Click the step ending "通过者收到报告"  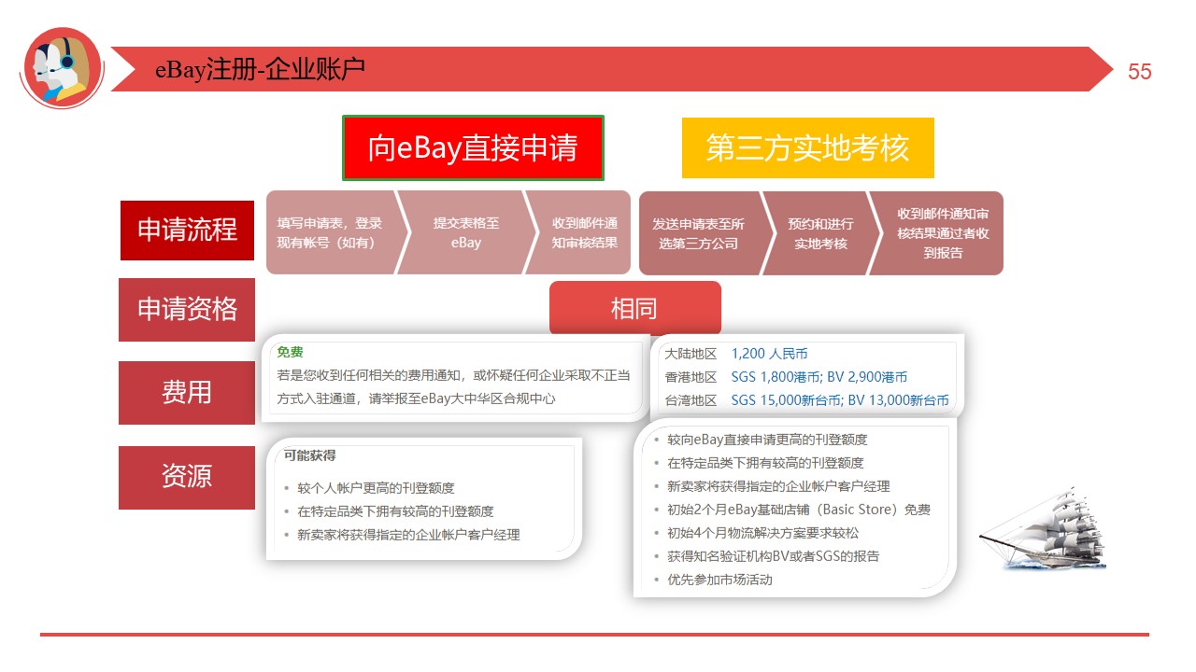point(937,233)
